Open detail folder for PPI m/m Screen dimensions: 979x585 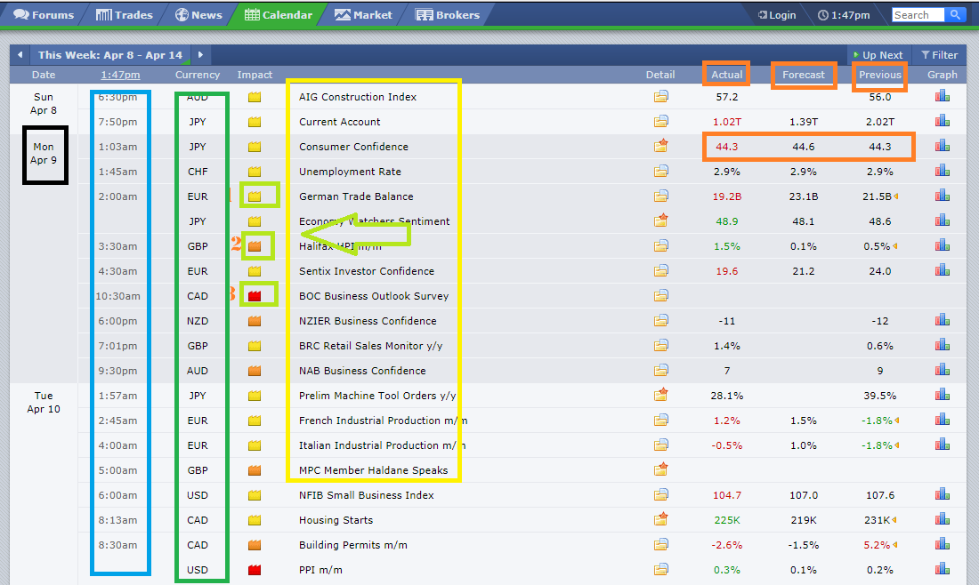[660, 569]
